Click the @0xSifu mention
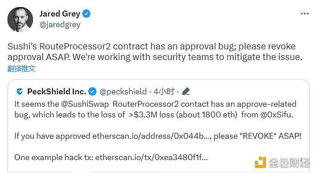The image size is (315, 173). point(276,115)
